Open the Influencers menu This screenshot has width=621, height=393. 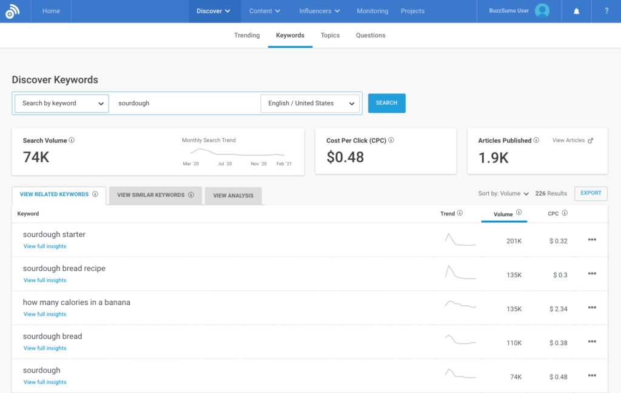click(x=319, y=10)
